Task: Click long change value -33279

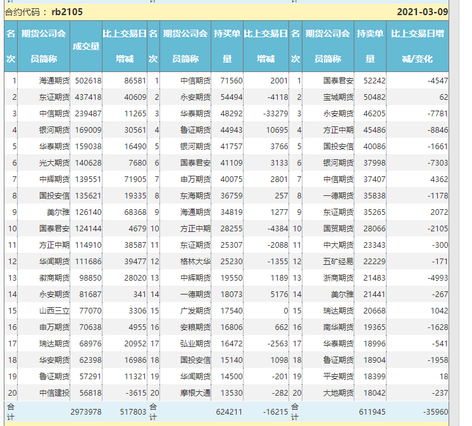Action: (x=275, y=114)
